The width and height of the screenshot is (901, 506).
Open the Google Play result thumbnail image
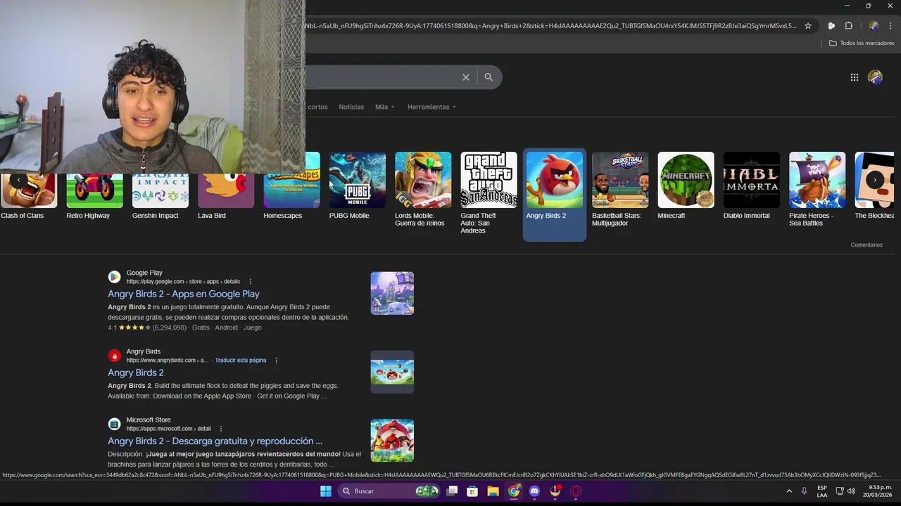(x=392, y=293)
